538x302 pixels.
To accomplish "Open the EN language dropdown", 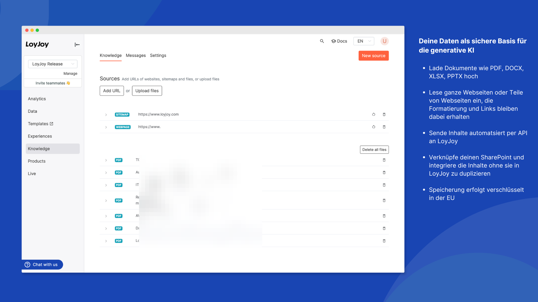I will 364,41.
